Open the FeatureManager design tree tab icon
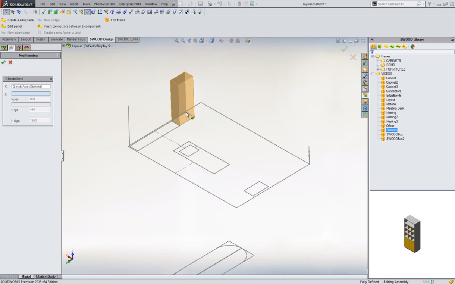Screen dimensions: 455x284 [x=4, y=48]
